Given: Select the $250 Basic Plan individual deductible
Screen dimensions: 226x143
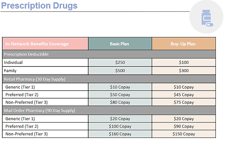Looking at the screenshot, I should pos(120,63).
